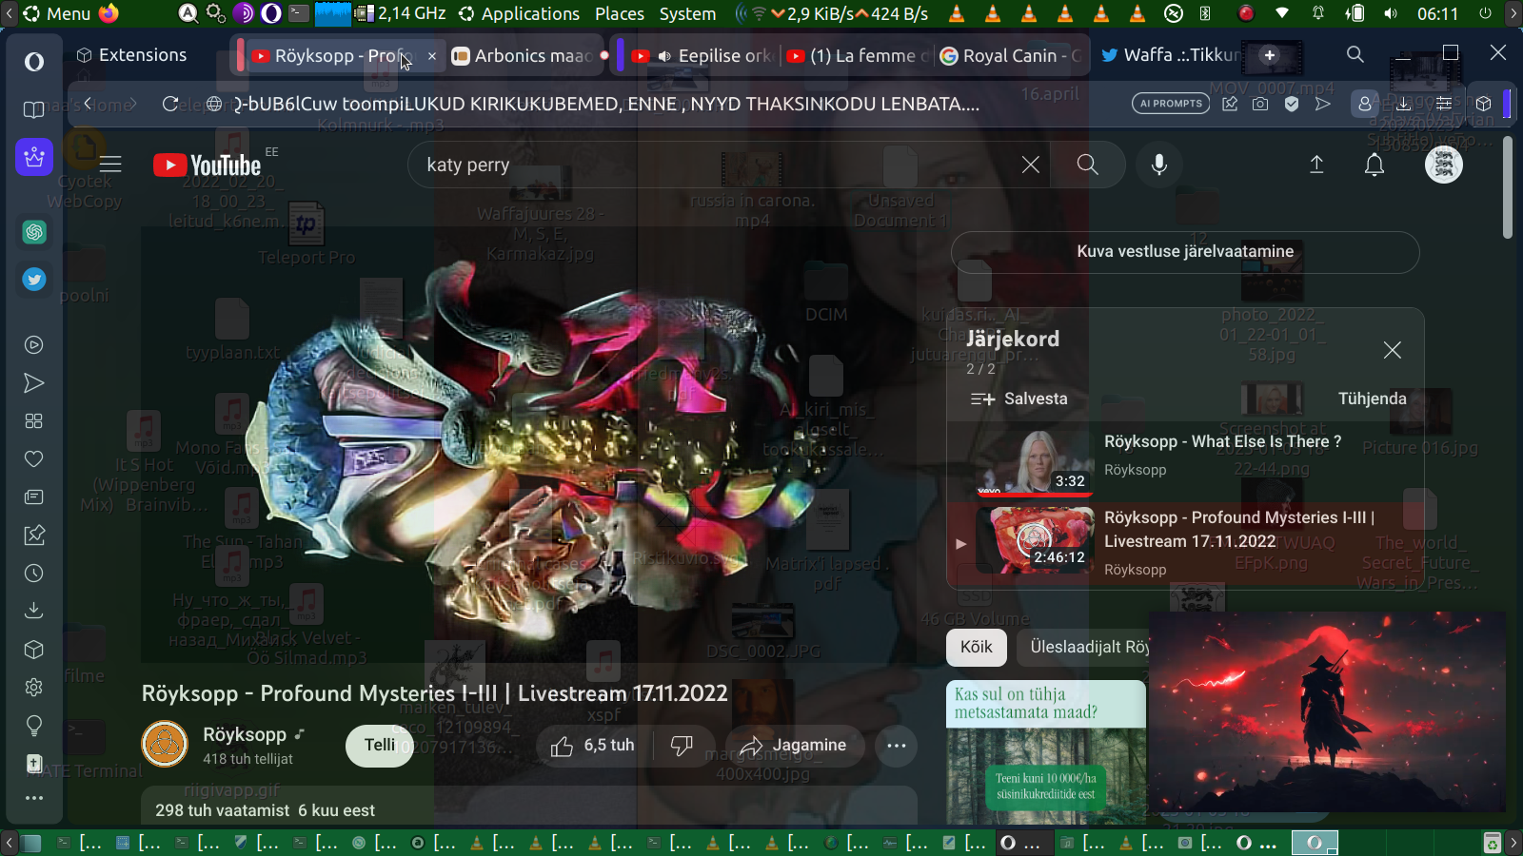The image size is (1523, 856).
Task: Open the Opera main menu logo
Action: point(34,62)
